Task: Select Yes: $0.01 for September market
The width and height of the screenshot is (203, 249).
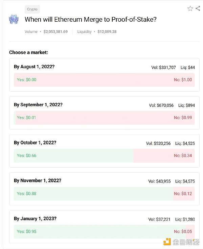Action: point(26,118)
